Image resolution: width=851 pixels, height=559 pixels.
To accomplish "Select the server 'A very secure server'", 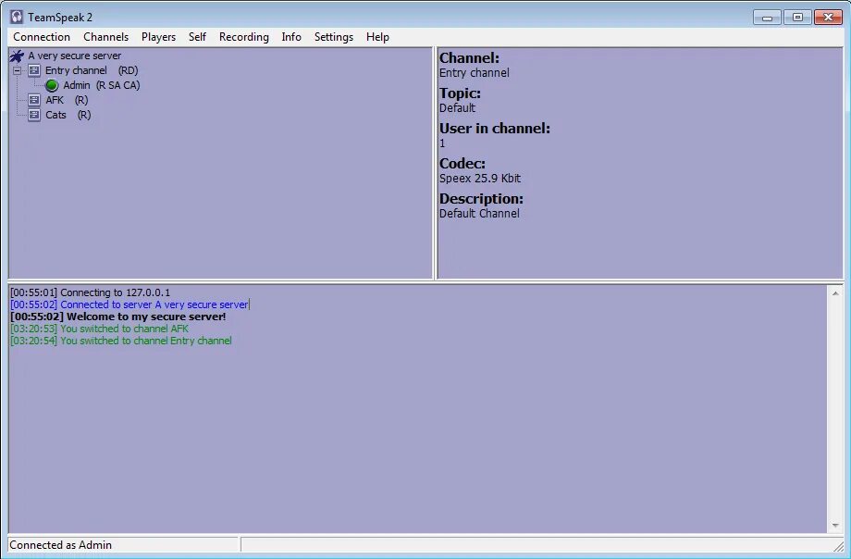I will [x=74, y=56].
